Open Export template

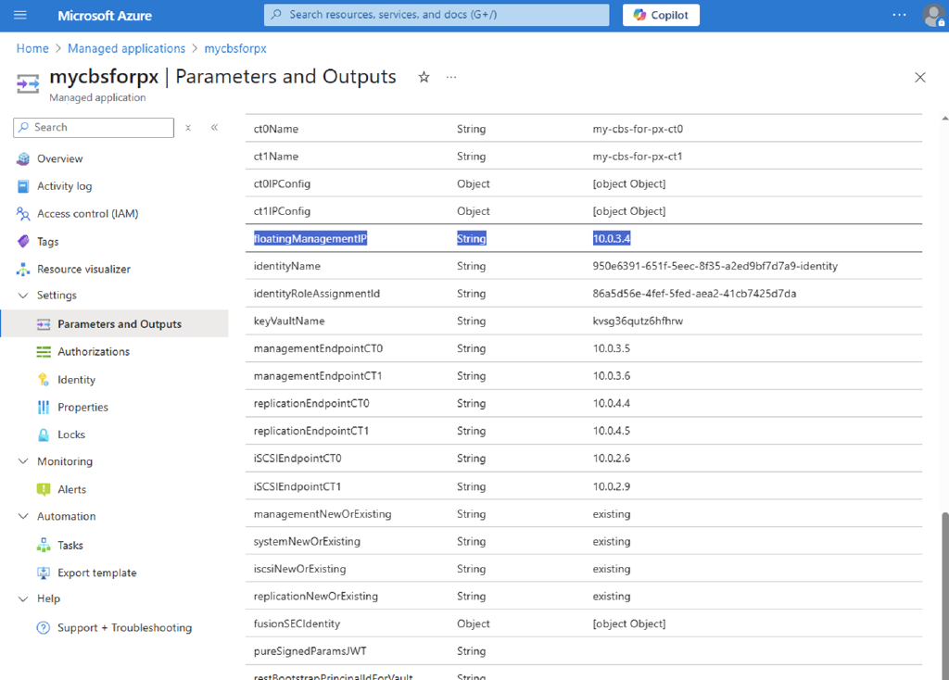click(95, 573)
